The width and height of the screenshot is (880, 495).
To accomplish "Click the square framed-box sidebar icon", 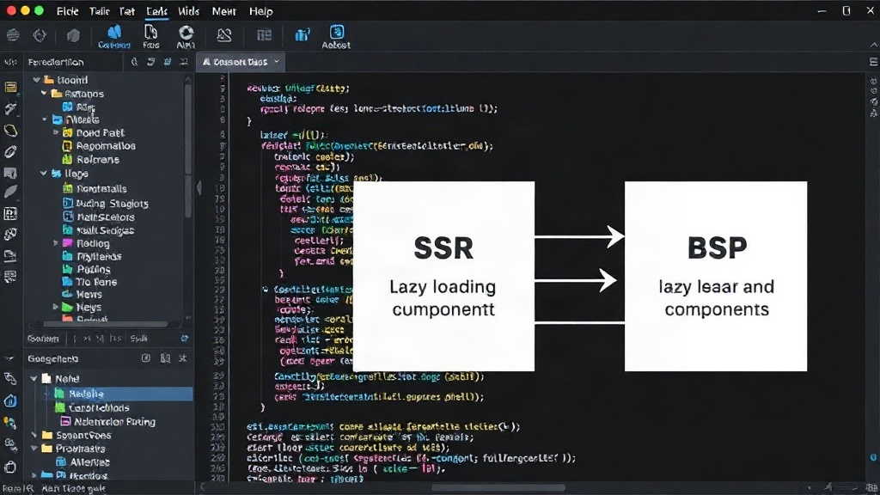I will tap(10, 214).
